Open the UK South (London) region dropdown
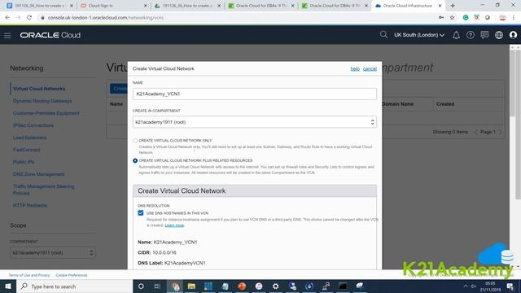The height and width of the screenshot is (293, 521). click(419, 35)
